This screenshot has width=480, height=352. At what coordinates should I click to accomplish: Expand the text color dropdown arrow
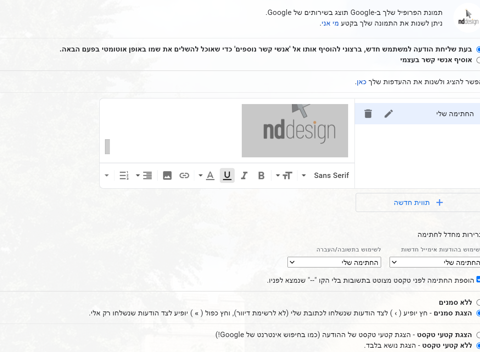coord(201,175)
